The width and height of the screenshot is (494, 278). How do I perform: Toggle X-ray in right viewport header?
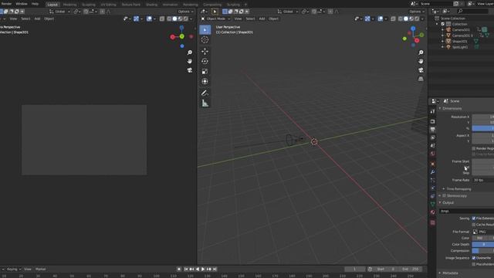(x=393, y=19)
